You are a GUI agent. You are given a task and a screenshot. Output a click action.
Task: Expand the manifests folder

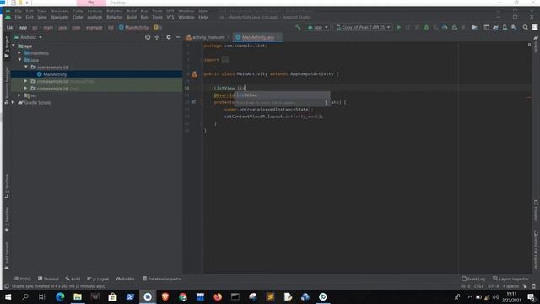[x=19, y=52]
